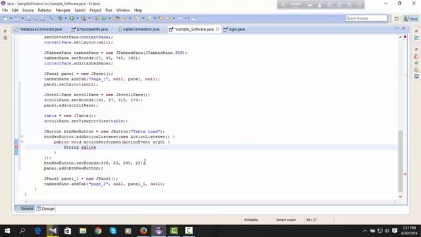Open the Run menu
421x237 pixels.
click(x=109, y=11)
